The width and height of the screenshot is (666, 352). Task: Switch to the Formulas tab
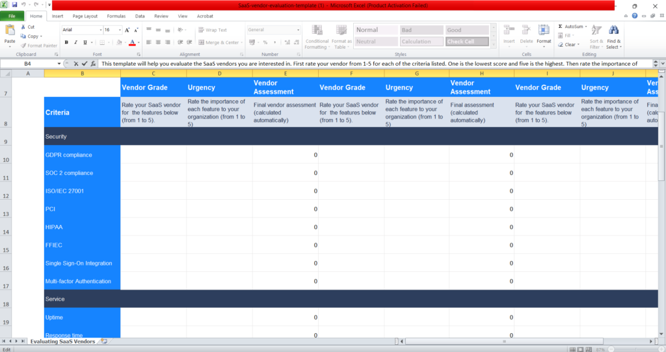point(116,16)
